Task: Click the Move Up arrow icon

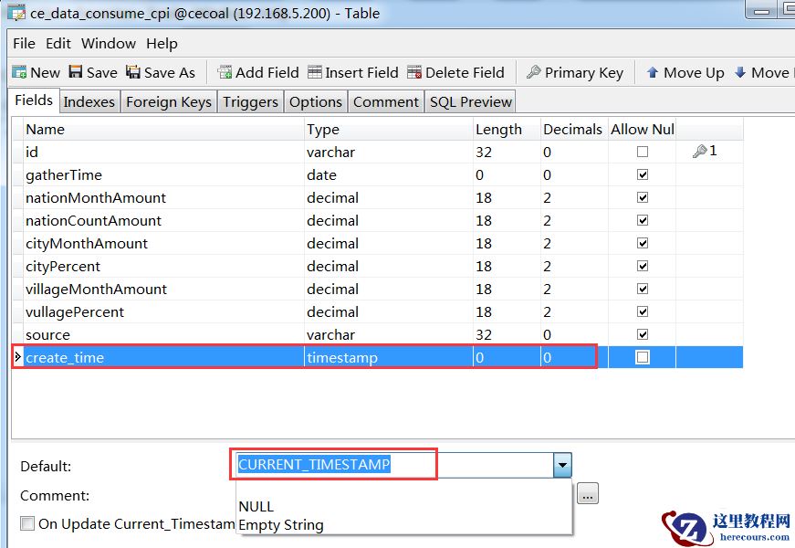Action: point(653,73)
